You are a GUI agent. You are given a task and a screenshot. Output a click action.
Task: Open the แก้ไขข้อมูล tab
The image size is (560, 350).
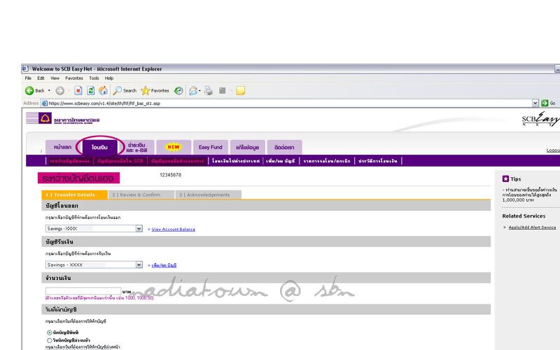click(x=248, y=147)
